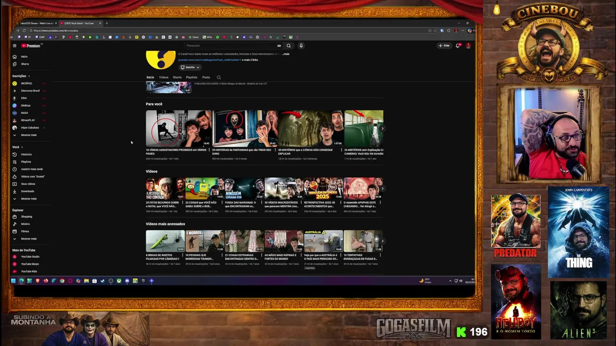Open the YouTube hamburger guide menu

14,46
